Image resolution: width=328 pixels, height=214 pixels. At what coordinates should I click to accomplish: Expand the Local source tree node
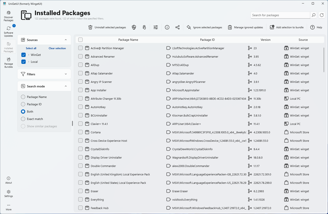[x=29, y=62]
